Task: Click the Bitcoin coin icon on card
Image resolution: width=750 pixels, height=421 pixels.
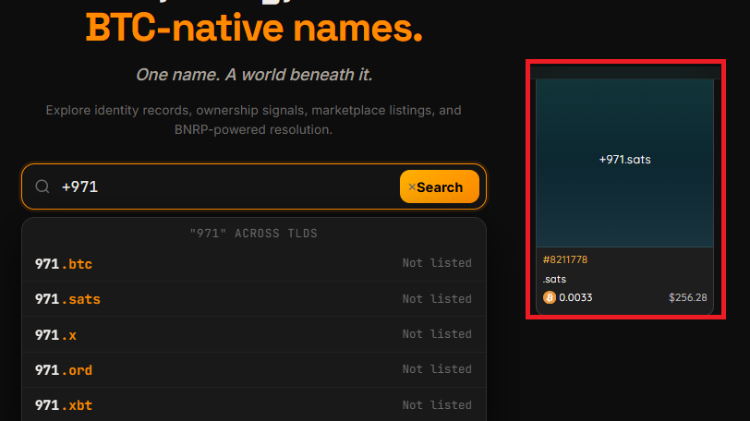Action: point(549,297)
